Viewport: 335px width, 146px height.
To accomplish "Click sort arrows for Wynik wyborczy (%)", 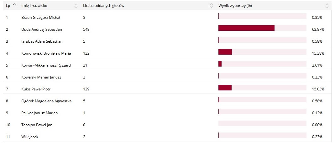I will click(x=327, y=6).
